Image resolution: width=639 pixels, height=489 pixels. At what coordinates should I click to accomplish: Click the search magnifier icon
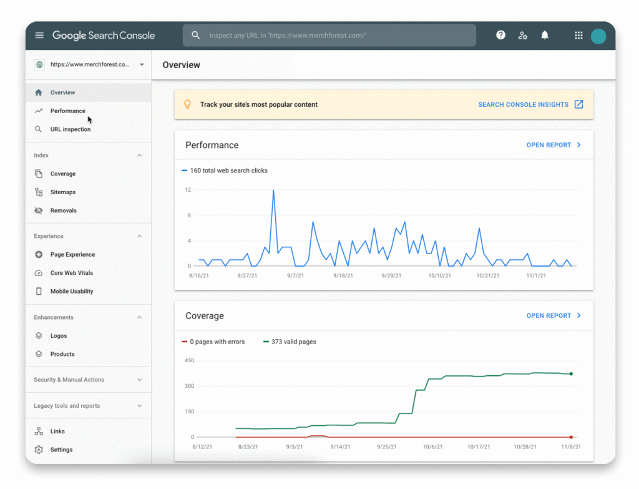195,36
